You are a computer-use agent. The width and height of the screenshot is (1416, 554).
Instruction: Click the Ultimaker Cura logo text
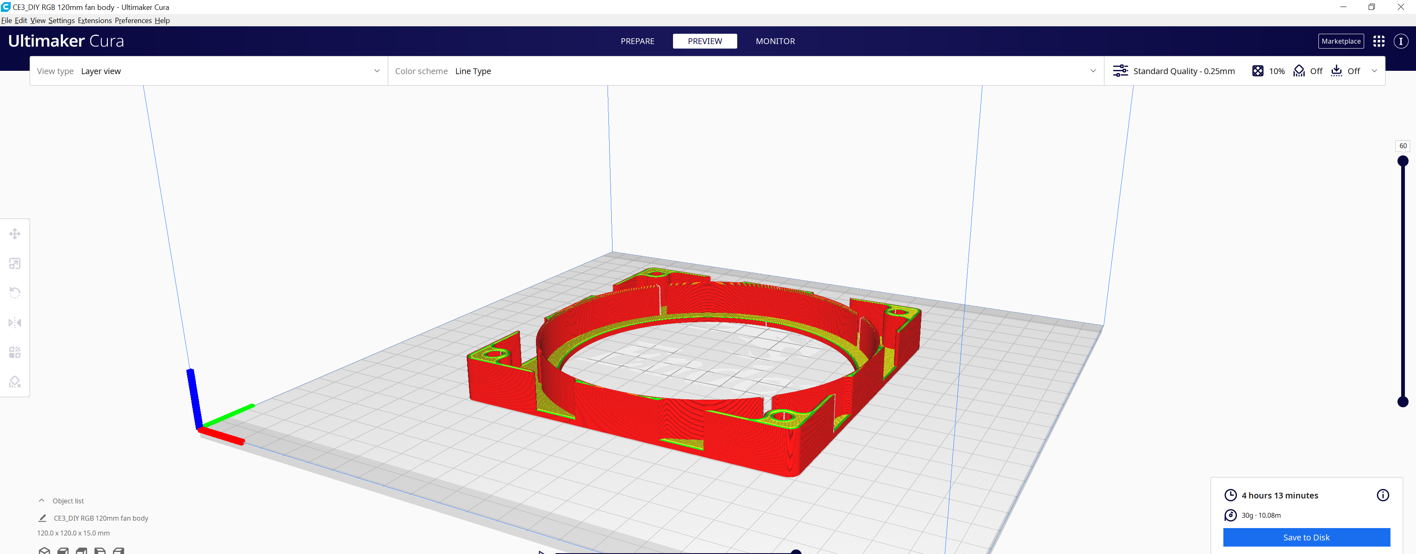pos(66,41)
